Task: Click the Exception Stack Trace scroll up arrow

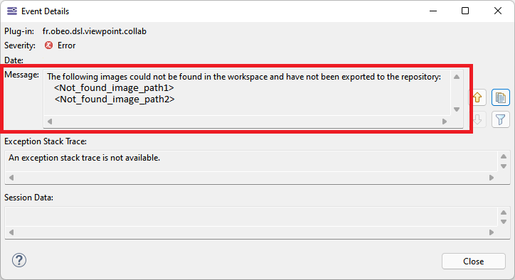Action: (504, 156)
